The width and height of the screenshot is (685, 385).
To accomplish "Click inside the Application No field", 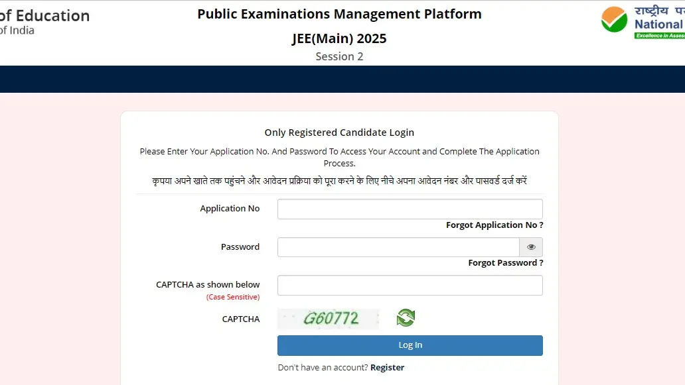I will click(410, 208).
